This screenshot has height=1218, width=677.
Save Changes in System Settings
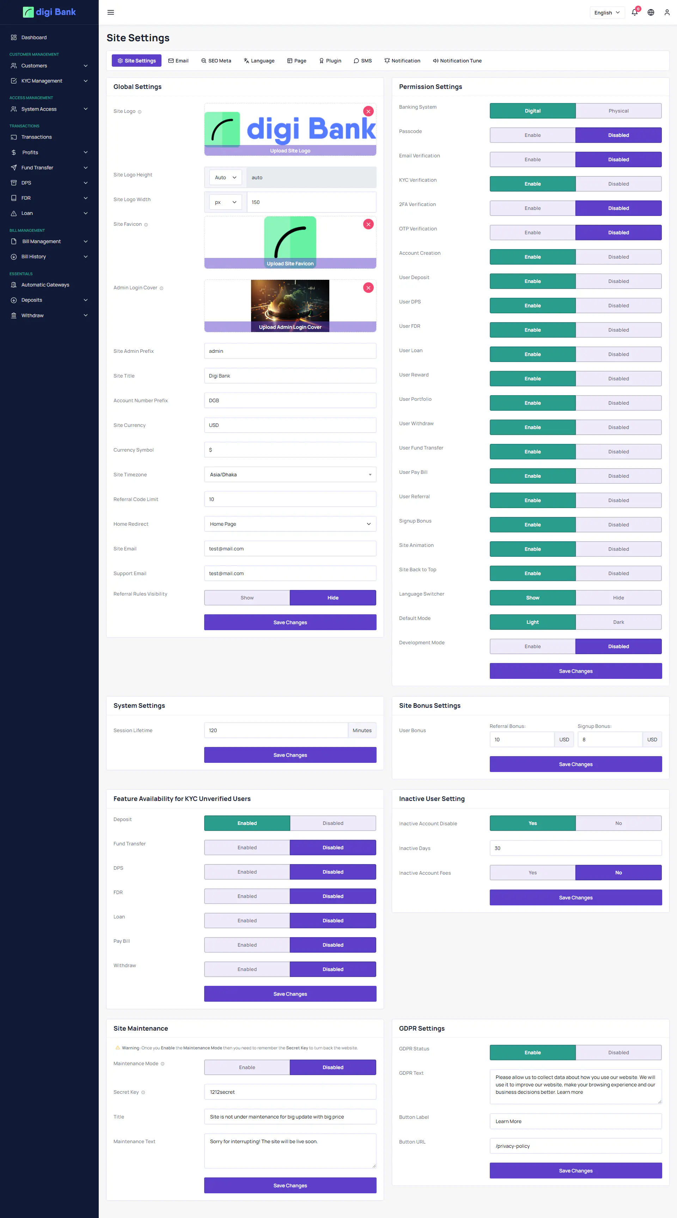(x=290, y=755)
